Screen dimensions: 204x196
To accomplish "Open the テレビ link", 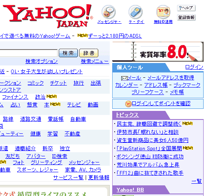I will (74, 105).
